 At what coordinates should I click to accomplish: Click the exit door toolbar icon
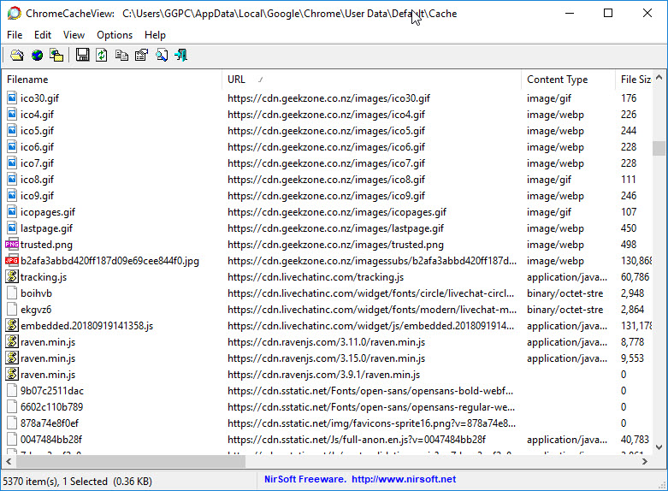point(180,56)
